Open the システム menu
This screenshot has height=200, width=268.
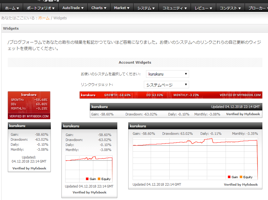click(x=146, y=8)
